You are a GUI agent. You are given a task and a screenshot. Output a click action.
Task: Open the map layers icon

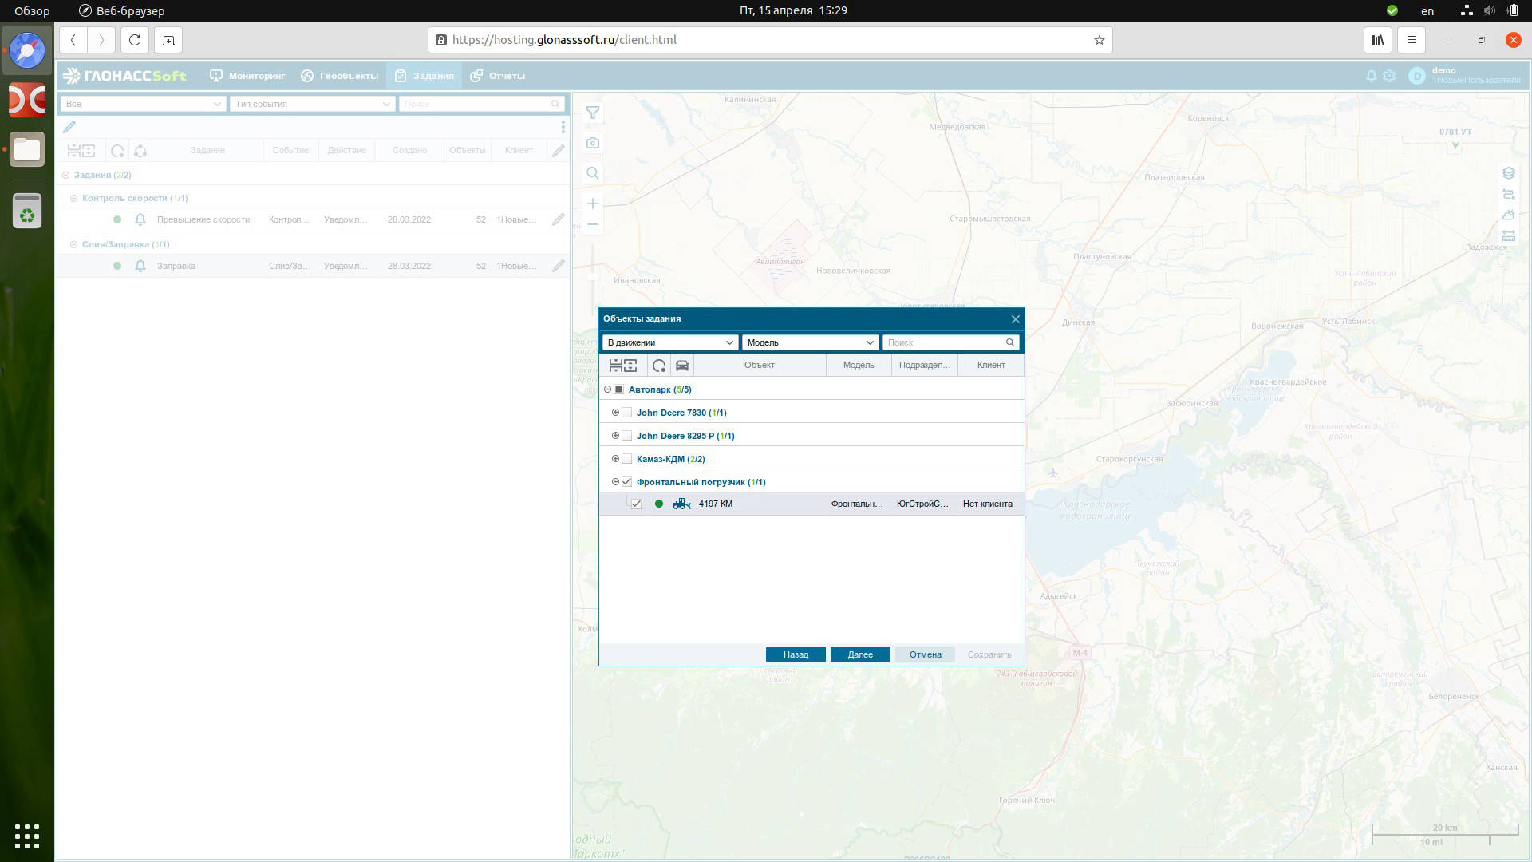[x=1508, y=173]
